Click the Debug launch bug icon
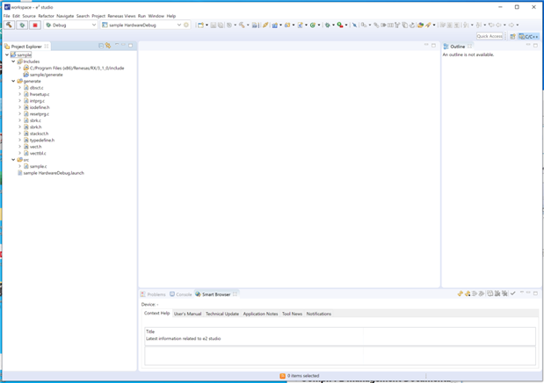 (22, 25)
